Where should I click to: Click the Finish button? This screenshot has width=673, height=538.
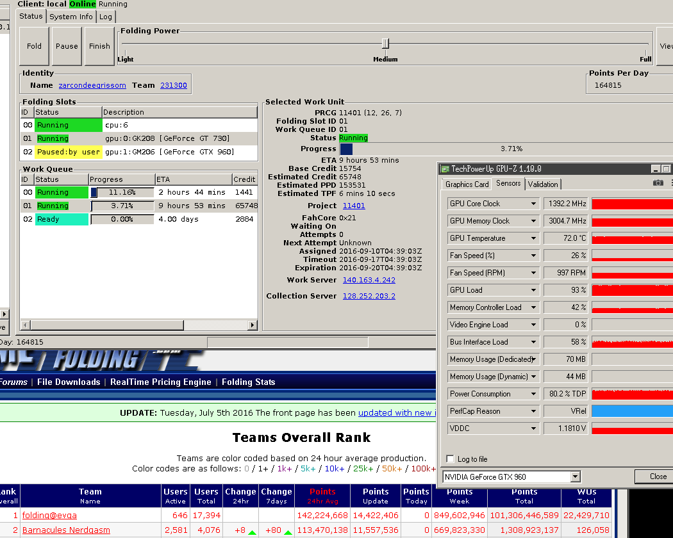pyautogui.click(x=99, y=46)
